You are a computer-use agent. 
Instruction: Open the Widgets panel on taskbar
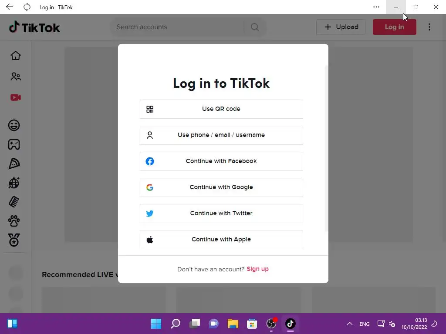pyautogui.click(x=12, y=324)
